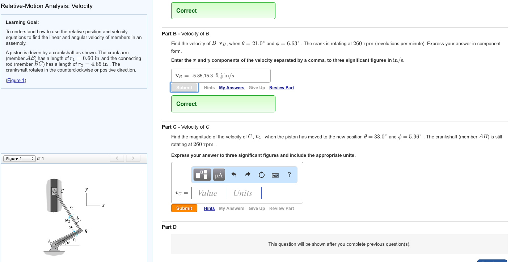515x262 pixels.
Task: Click the Units input field
Action: (x=244, y=193)
